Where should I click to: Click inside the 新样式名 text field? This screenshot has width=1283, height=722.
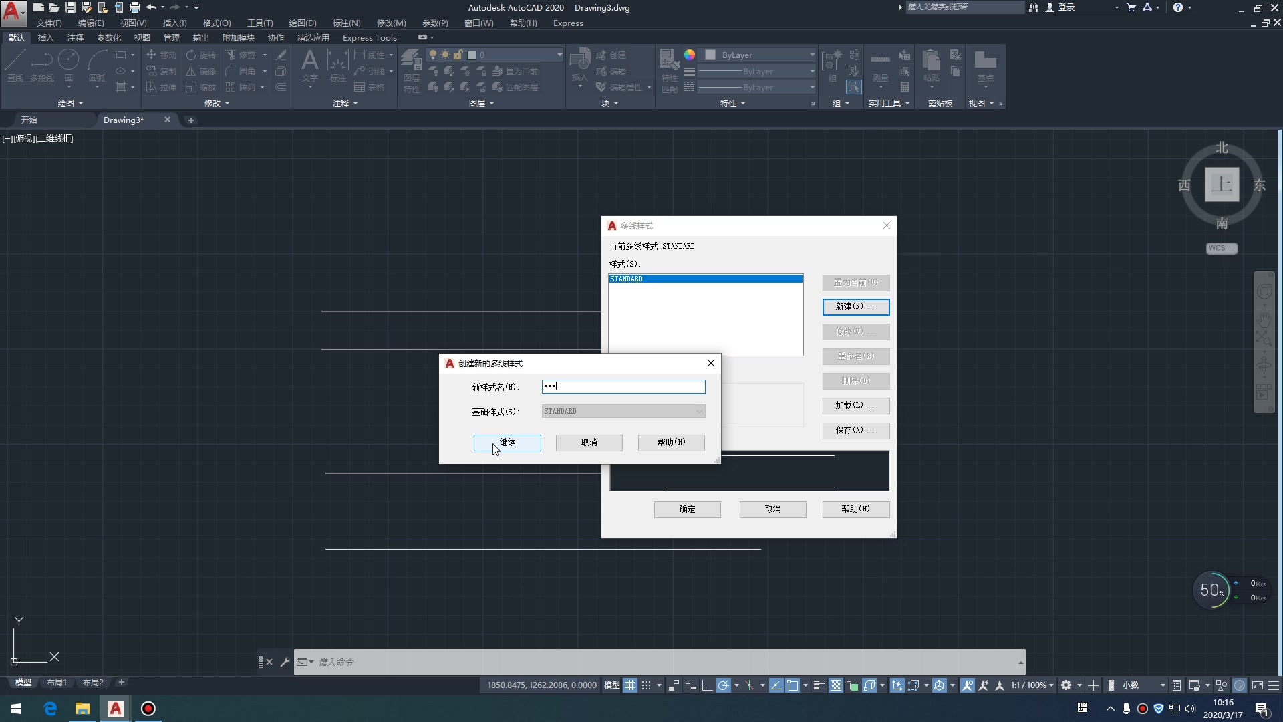[623, 386]
